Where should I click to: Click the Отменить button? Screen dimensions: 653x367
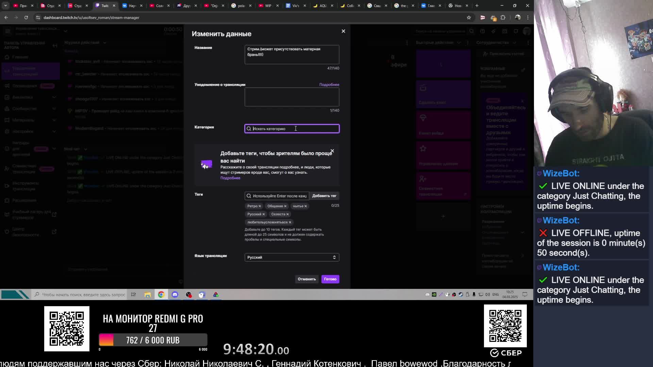pos(306,279)
